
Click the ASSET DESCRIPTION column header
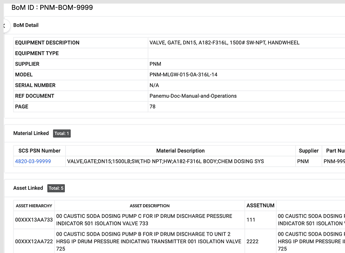pos(149,206)
